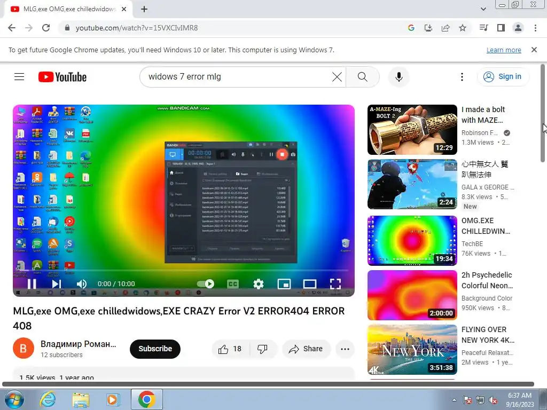Open Google search side icon in address bar
This screenshot has height=410, width=547.
[x=411, y=28]
